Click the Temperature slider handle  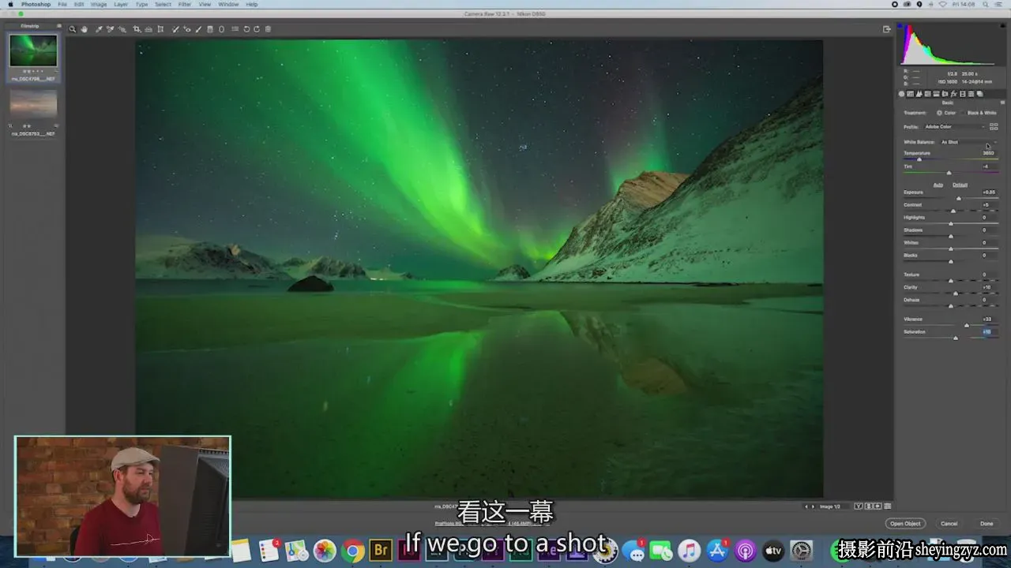point(919,160)
